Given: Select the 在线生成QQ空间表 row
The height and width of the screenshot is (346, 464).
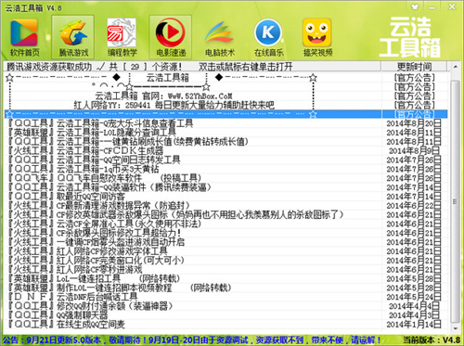Looking at the screenshot, I should (226, 325).
